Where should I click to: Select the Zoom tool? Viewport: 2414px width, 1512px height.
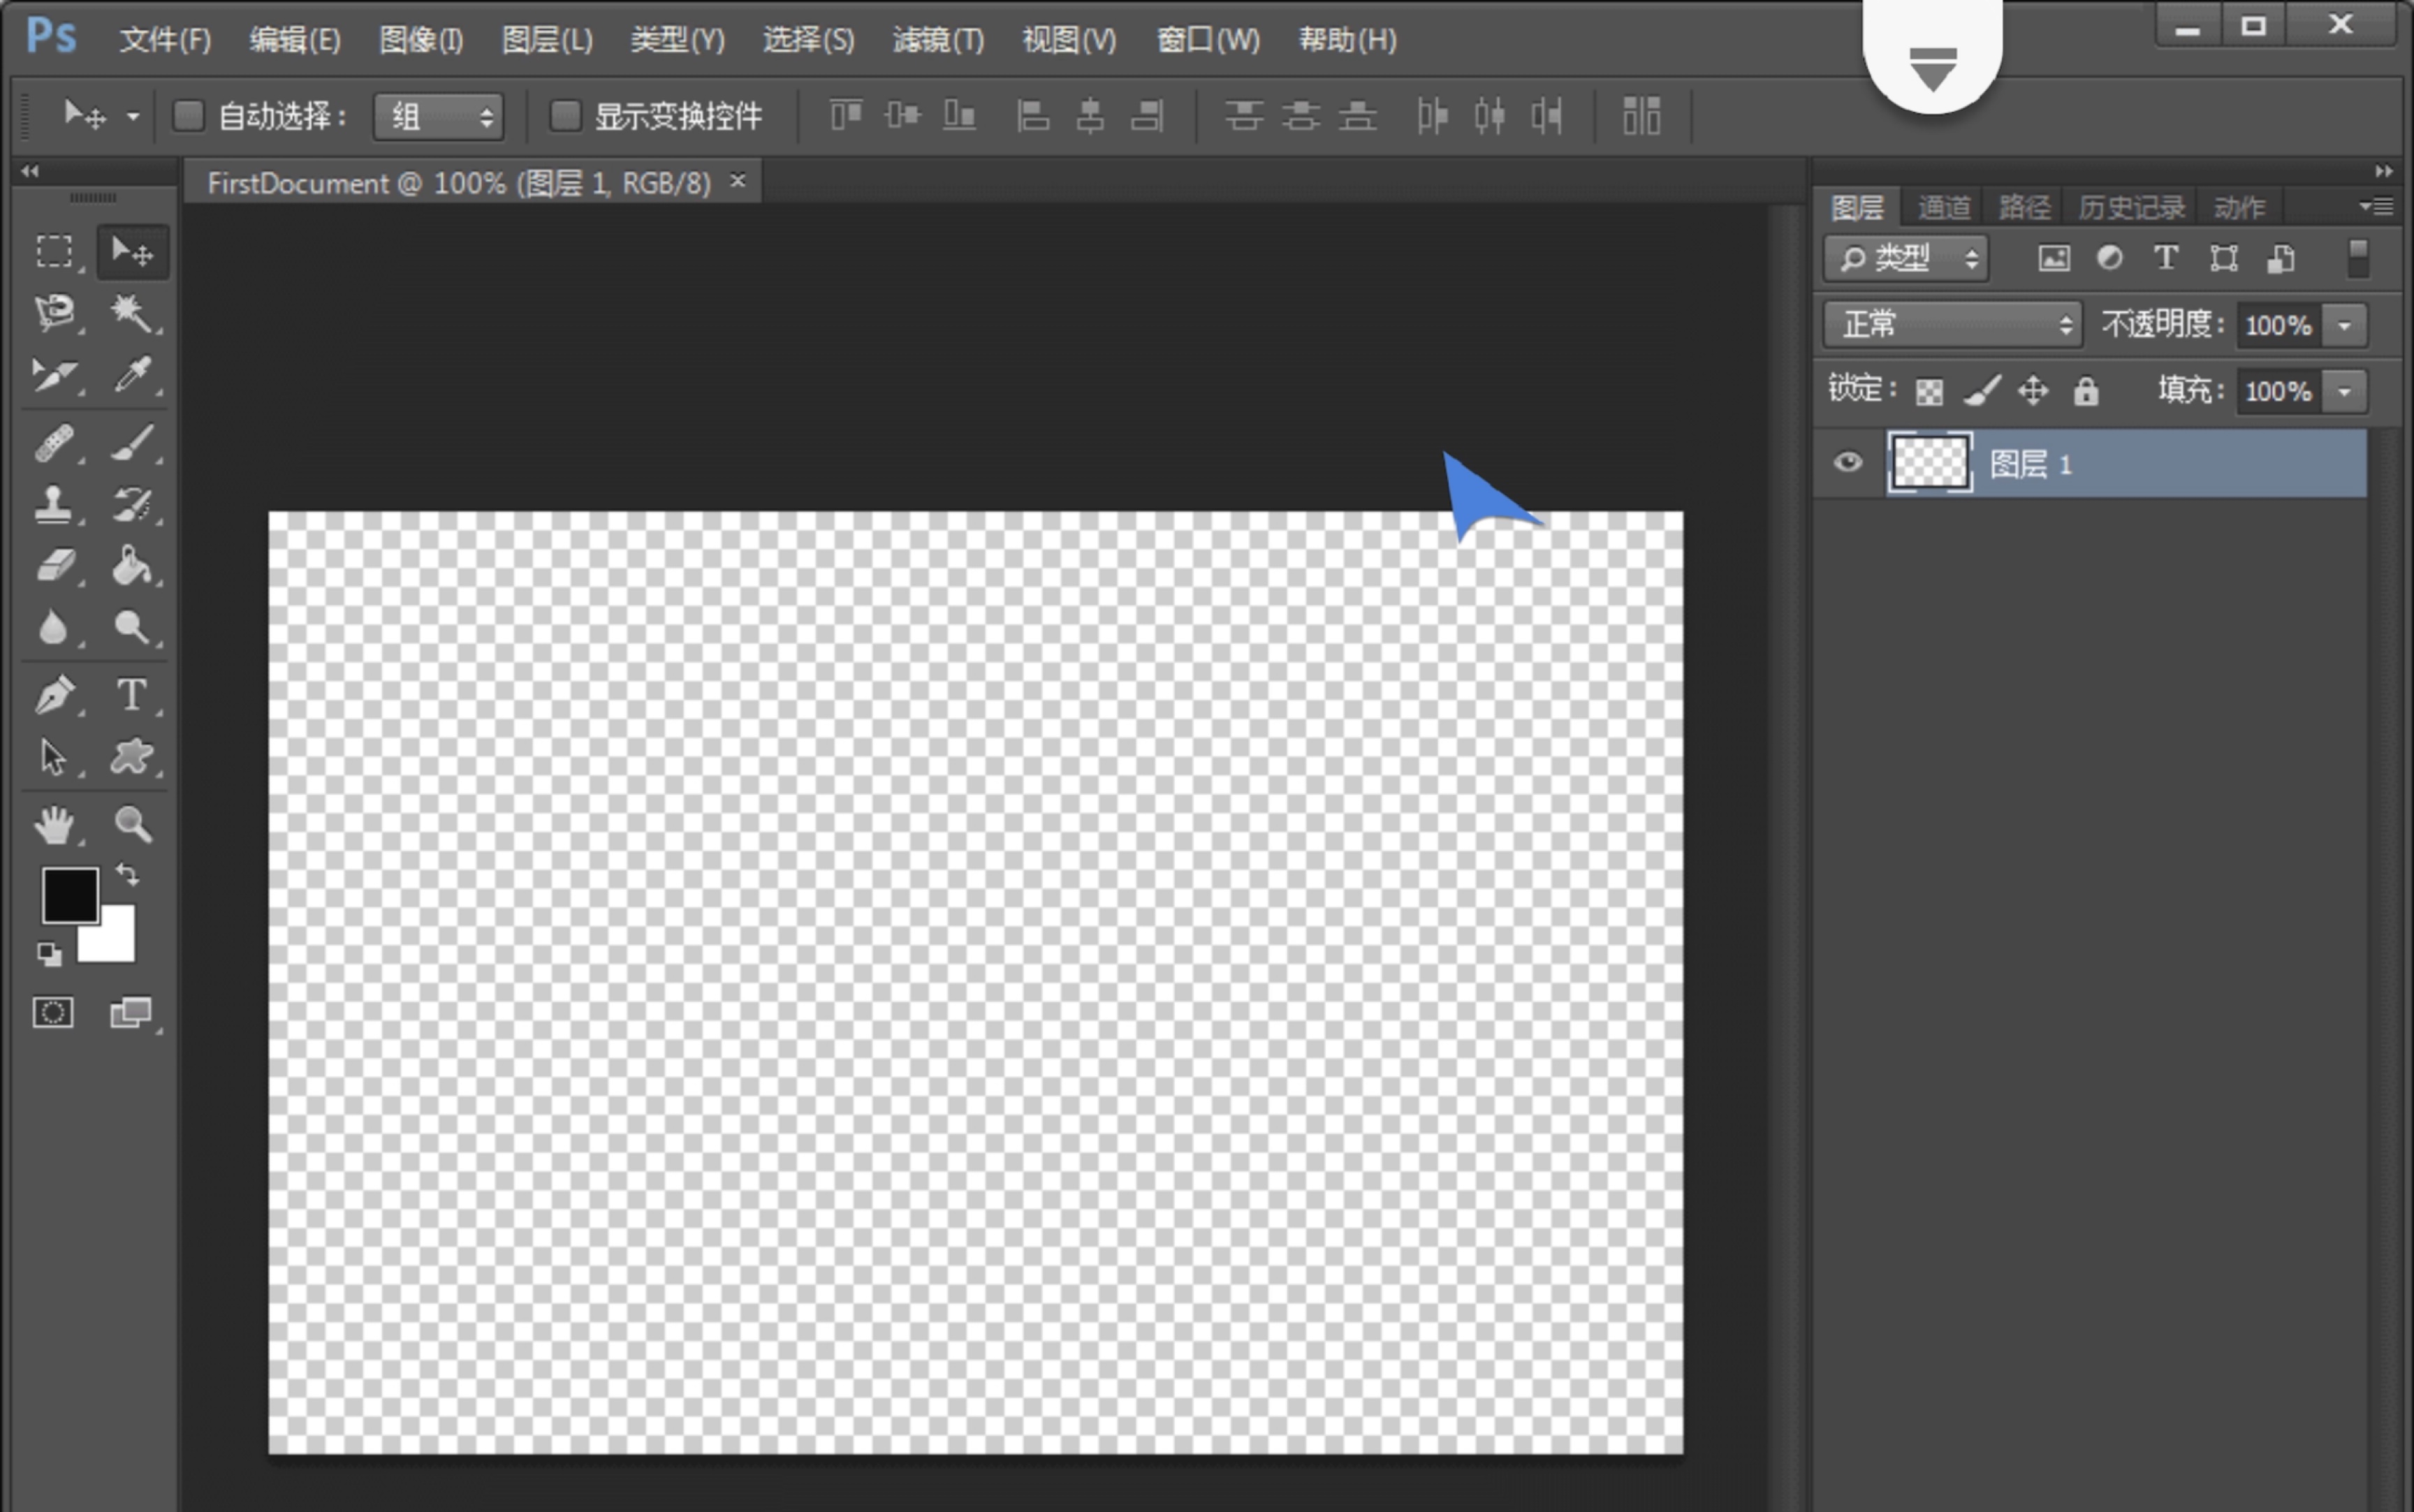132,825
